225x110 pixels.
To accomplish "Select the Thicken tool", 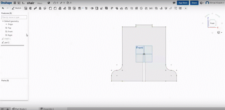I will click(45, 8).
